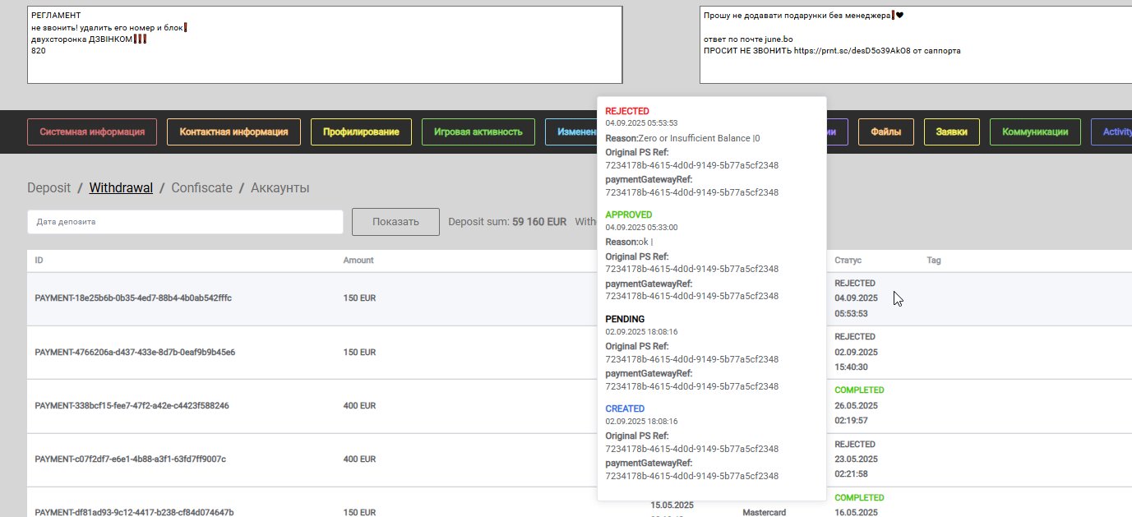Click the ID column header

click(39, 260)
